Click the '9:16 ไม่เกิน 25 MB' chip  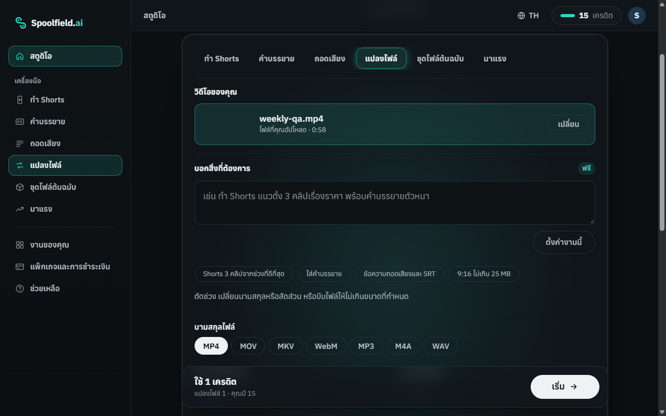click(x=484, y=274)
